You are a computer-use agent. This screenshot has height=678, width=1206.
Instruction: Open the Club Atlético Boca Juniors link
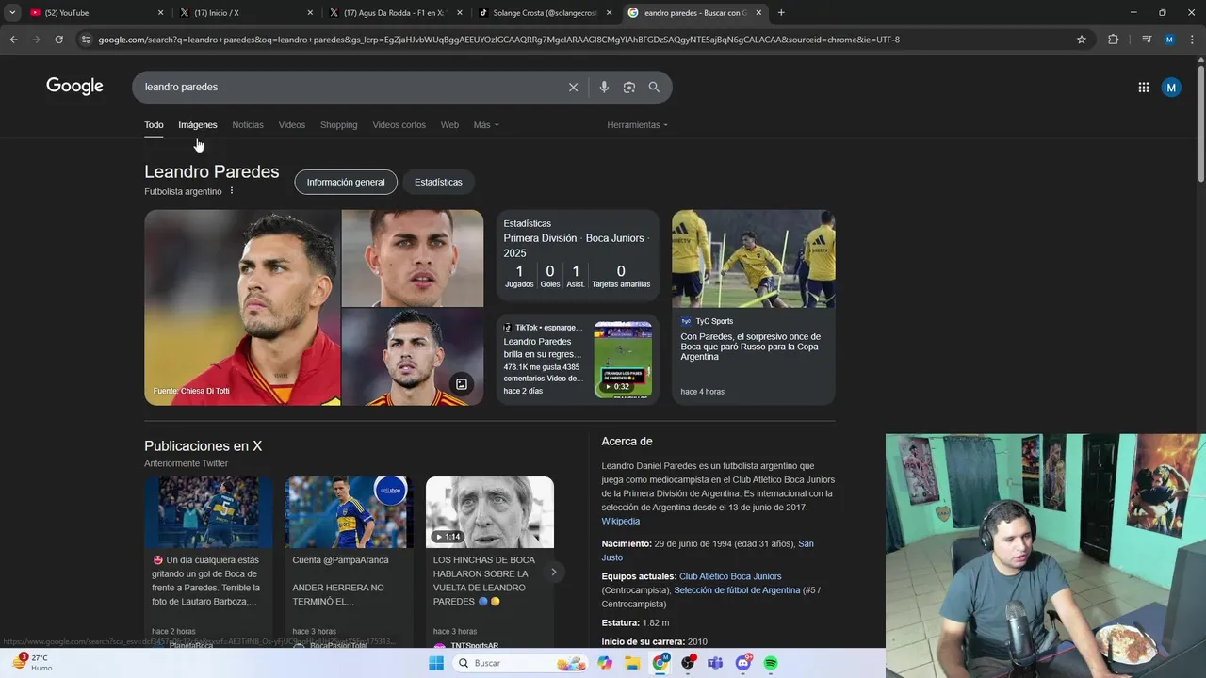[730, 576]
